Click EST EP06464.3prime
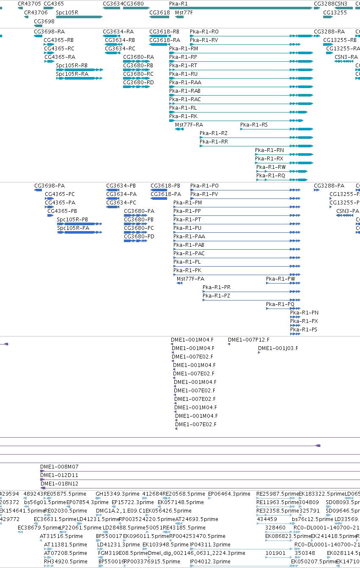The height and width of the screenshot is (568, 360). [229, 494]
